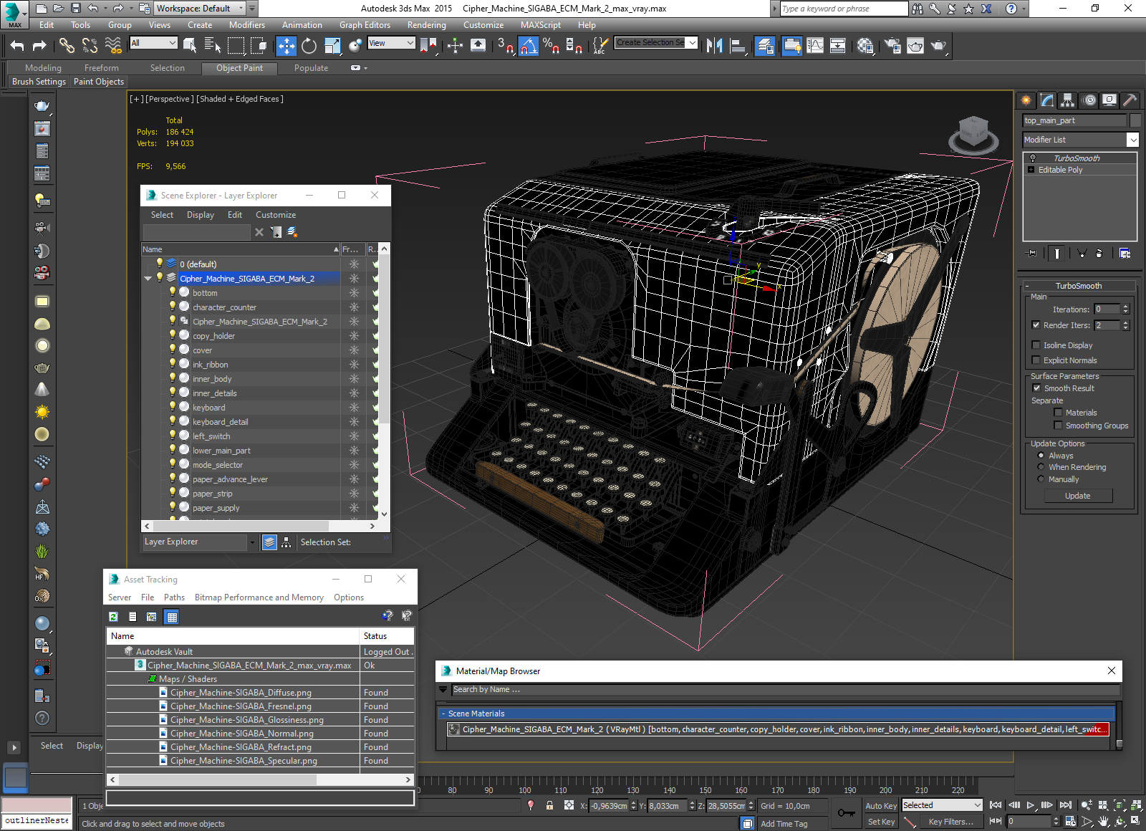Collapse the Scene Materials group
This screenshot has width=1146, height=831.
pos(443,714)
